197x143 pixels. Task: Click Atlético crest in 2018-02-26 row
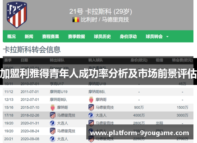point(52,115)
